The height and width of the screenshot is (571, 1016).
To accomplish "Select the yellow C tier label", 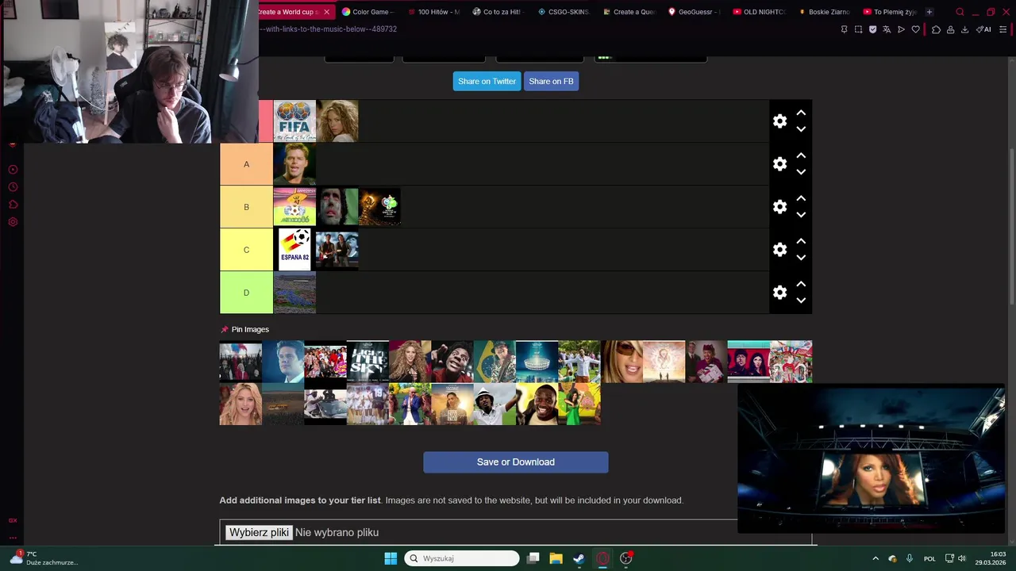I will coord(246,250).
